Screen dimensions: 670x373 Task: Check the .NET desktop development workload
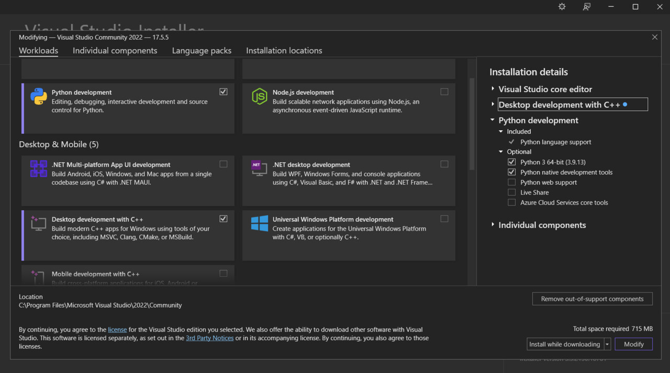tap(444, 164)
